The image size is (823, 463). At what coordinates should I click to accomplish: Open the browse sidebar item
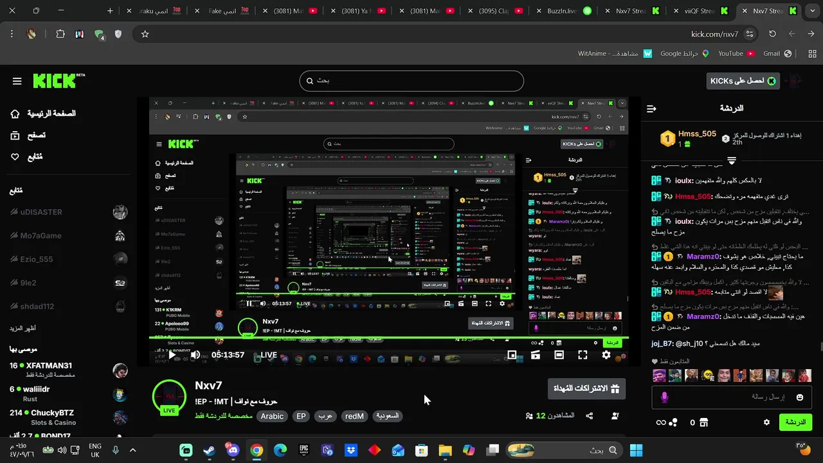pos(28,136)
